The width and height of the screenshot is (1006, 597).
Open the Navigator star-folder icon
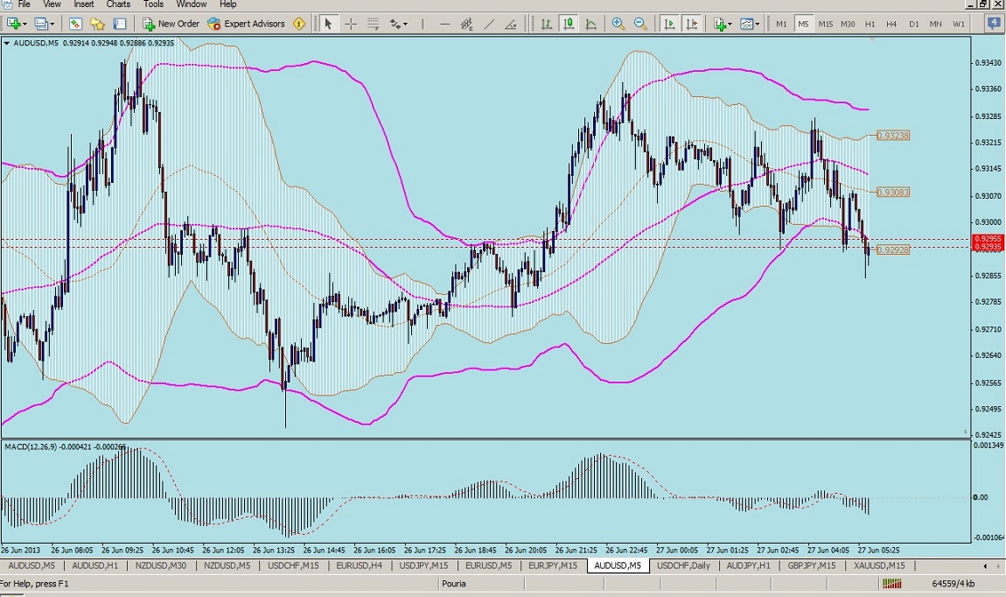(x=98, y=24)
